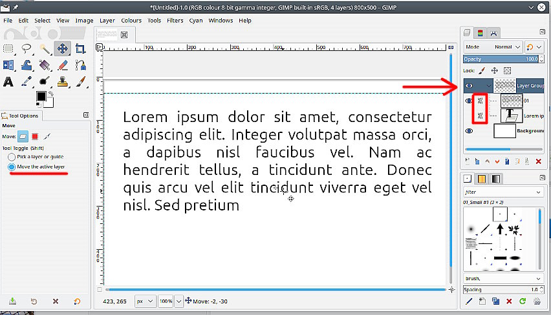Open the layer mode group switcher dropdown
Image resolution: width=551 pixels, height=315 pixels.
click(534, 47)
